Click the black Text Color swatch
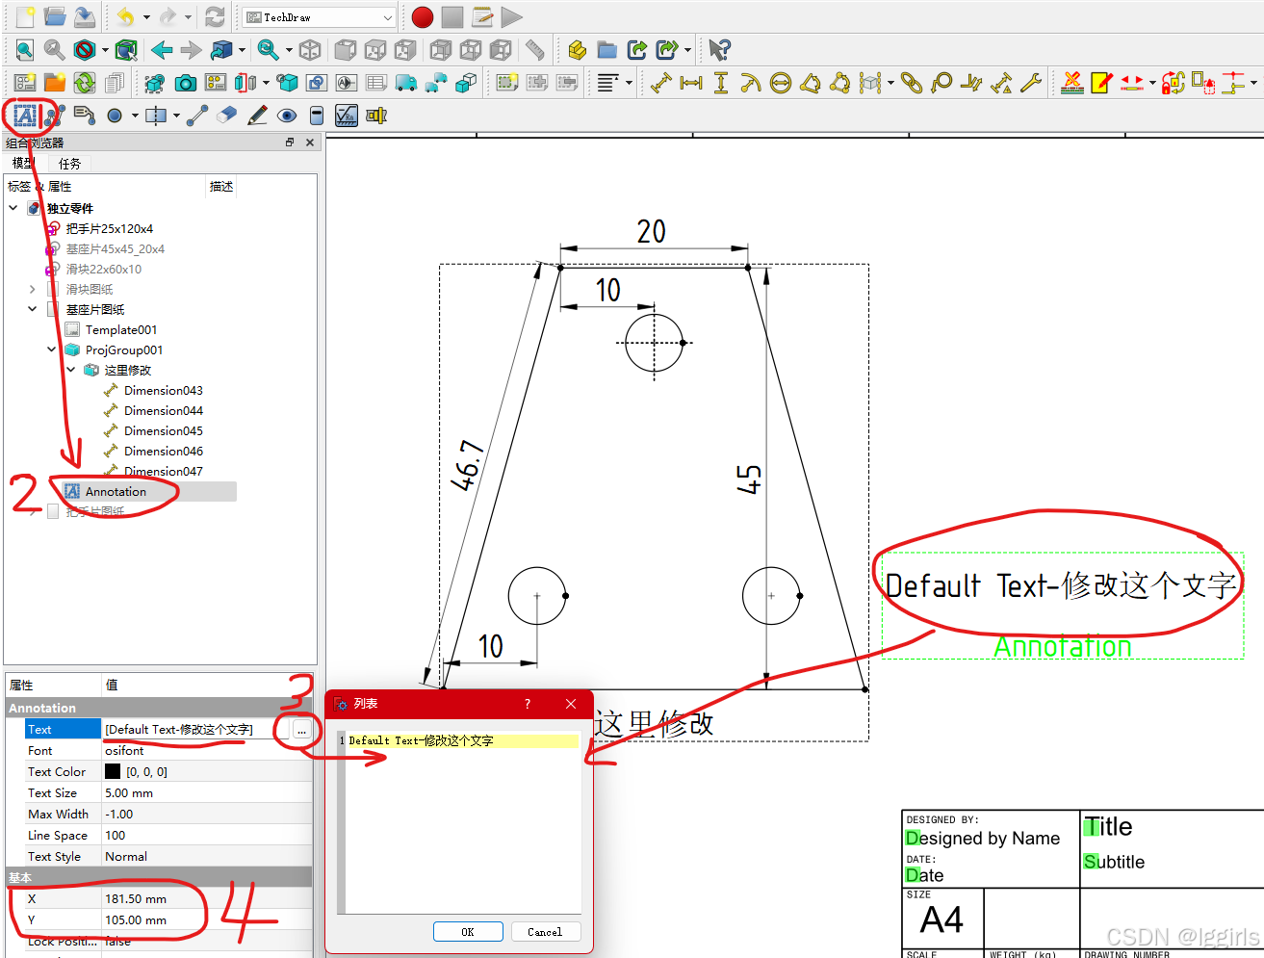 pos(113,771)
